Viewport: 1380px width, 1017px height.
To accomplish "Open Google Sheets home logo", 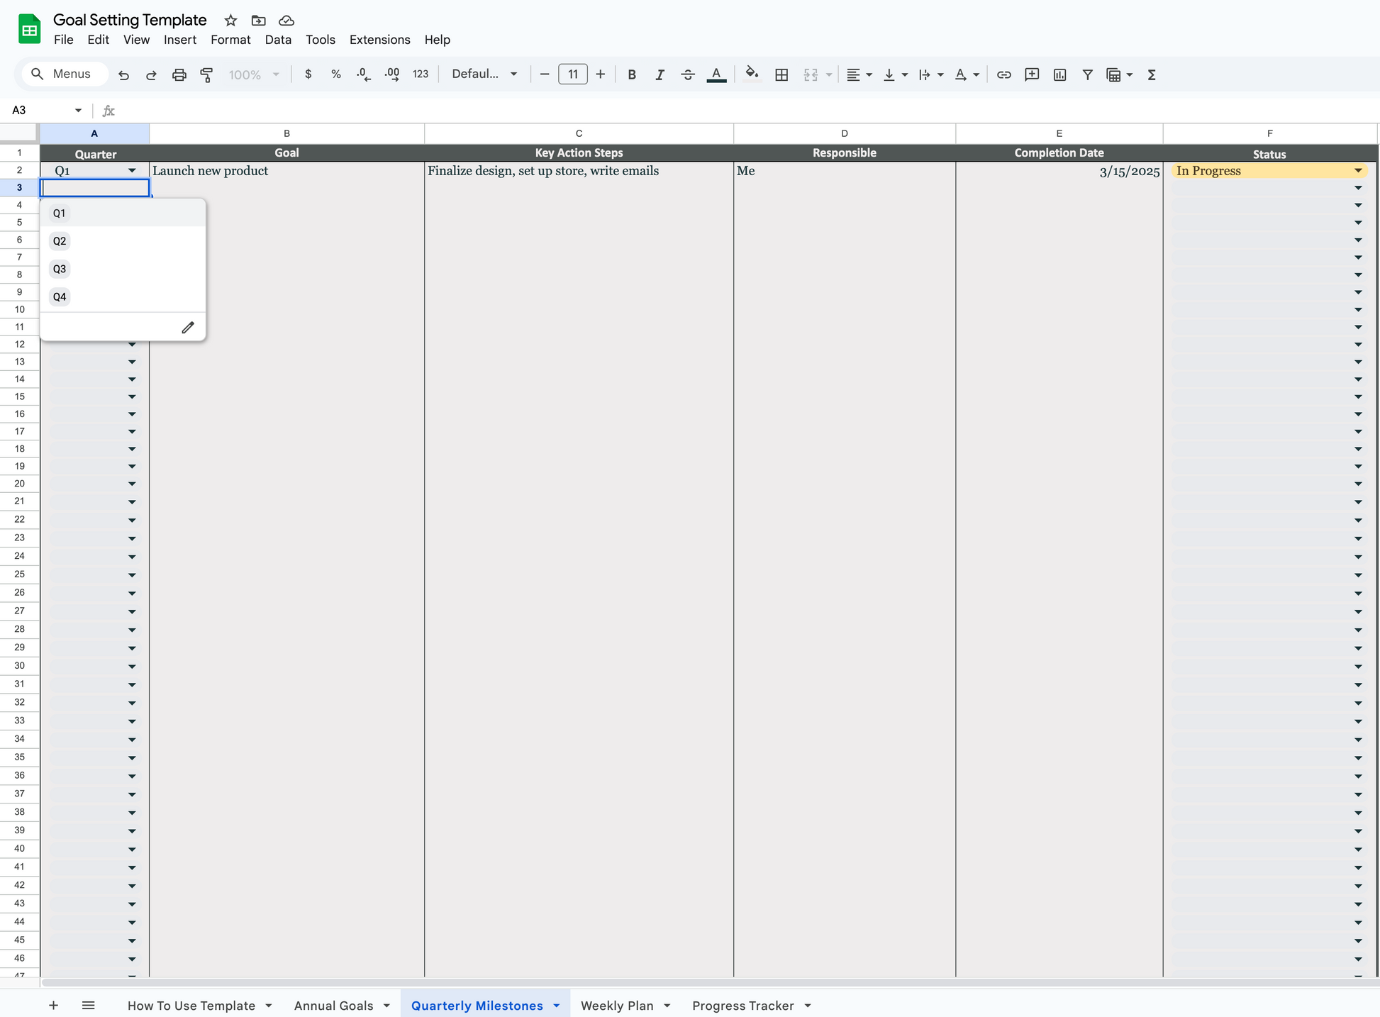I will (x=29, y=29).
